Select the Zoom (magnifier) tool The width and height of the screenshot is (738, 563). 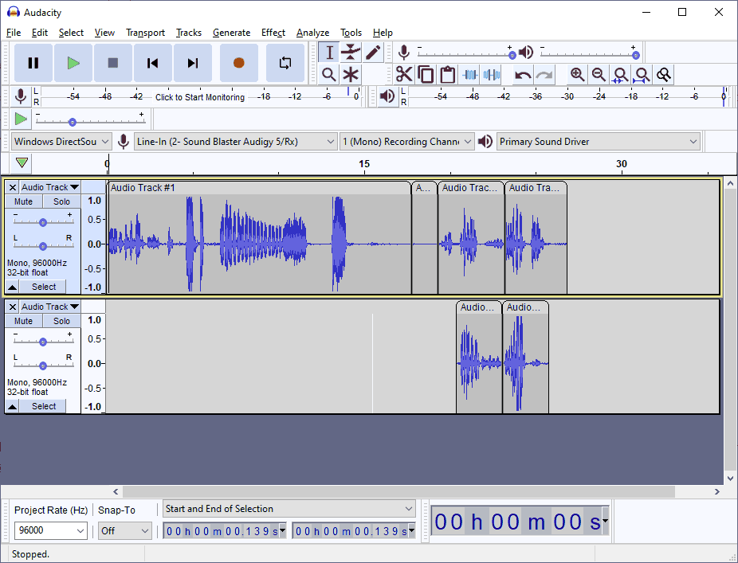(x=329, y=74)
